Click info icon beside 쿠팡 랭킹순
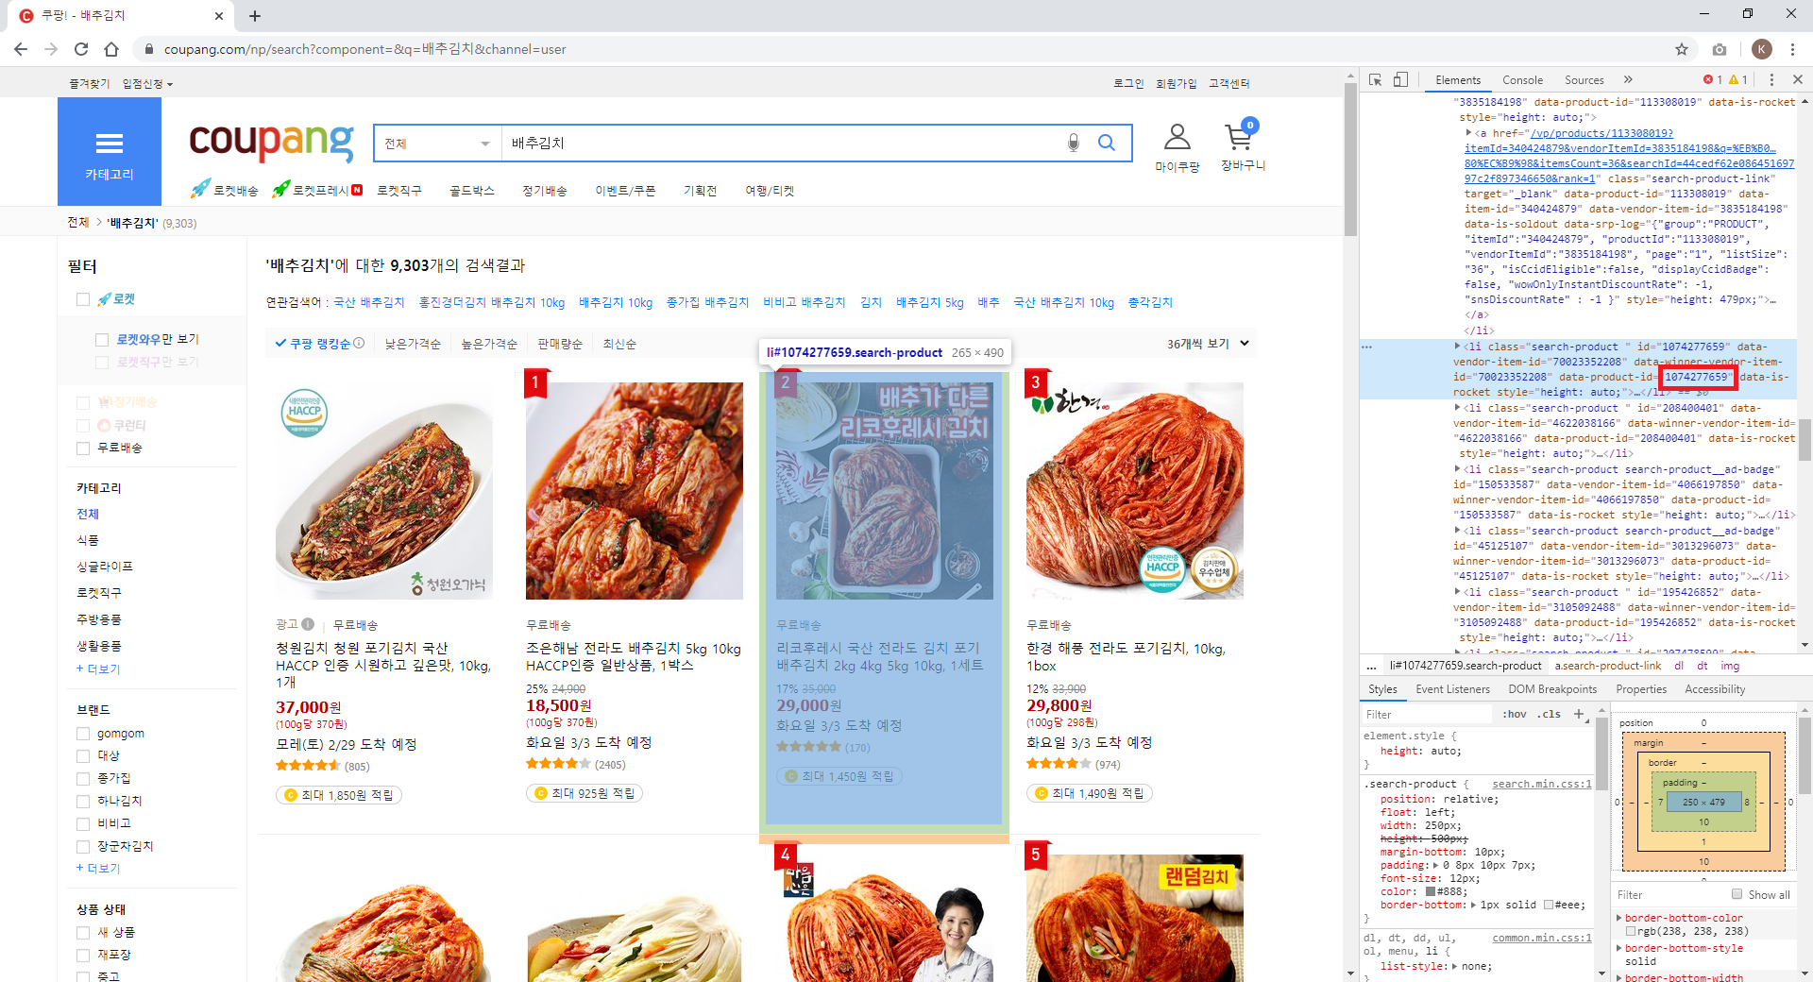 (359, 344)
